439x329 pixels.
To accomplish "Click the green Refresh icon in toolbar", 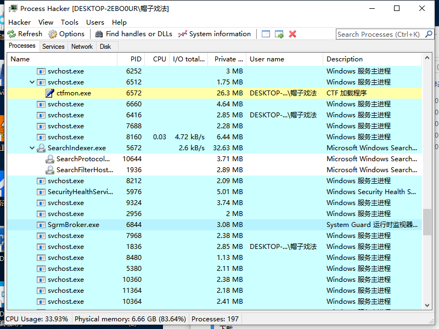I will [x=12, y=34].
